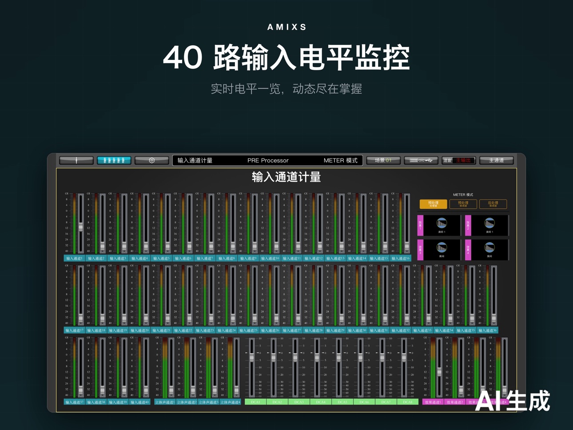Click PRE Processor in the display bar
The image size is (573, 430).
pyautogui.click(x=268, y=160)
